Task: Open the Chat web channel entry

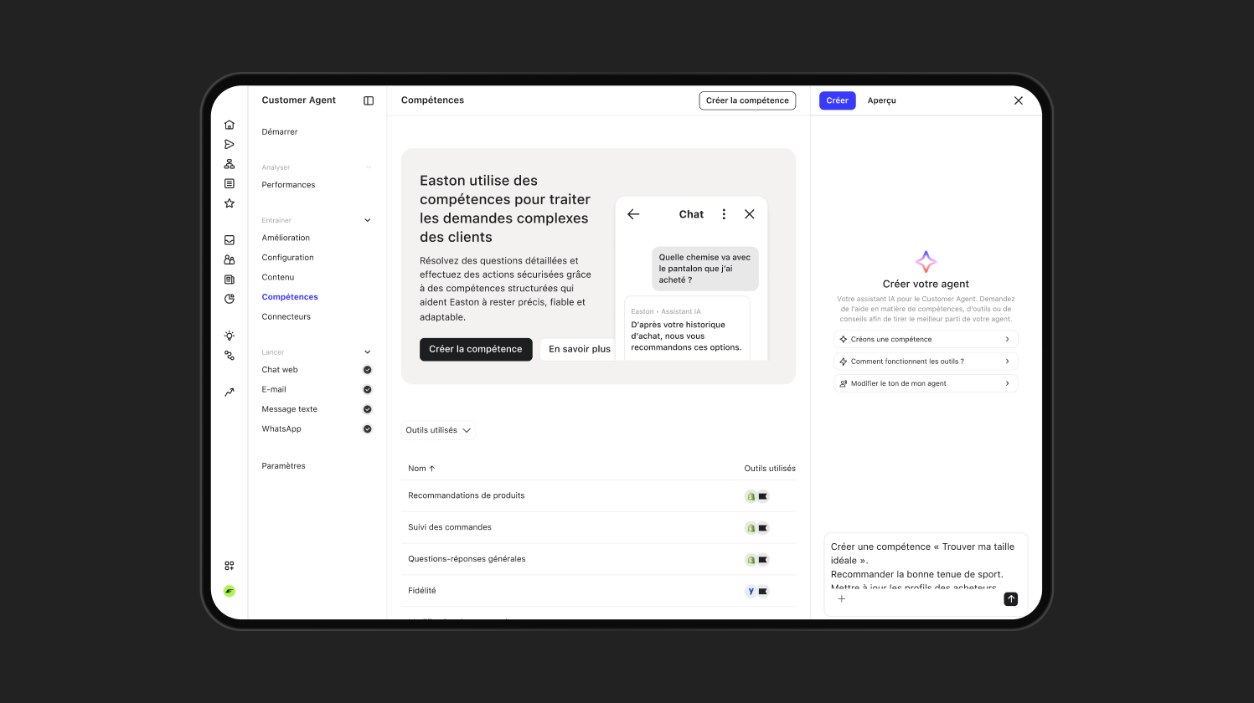Action: tap(280, 370)
